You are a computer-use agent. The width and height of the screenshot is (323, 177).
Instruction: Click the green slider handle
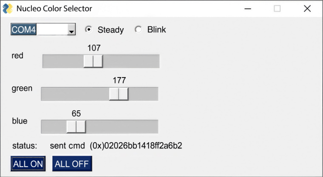119,94
